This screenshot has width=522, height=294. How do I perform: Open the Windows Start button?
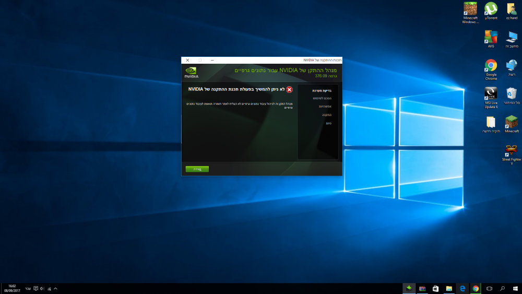pos(515,289)
